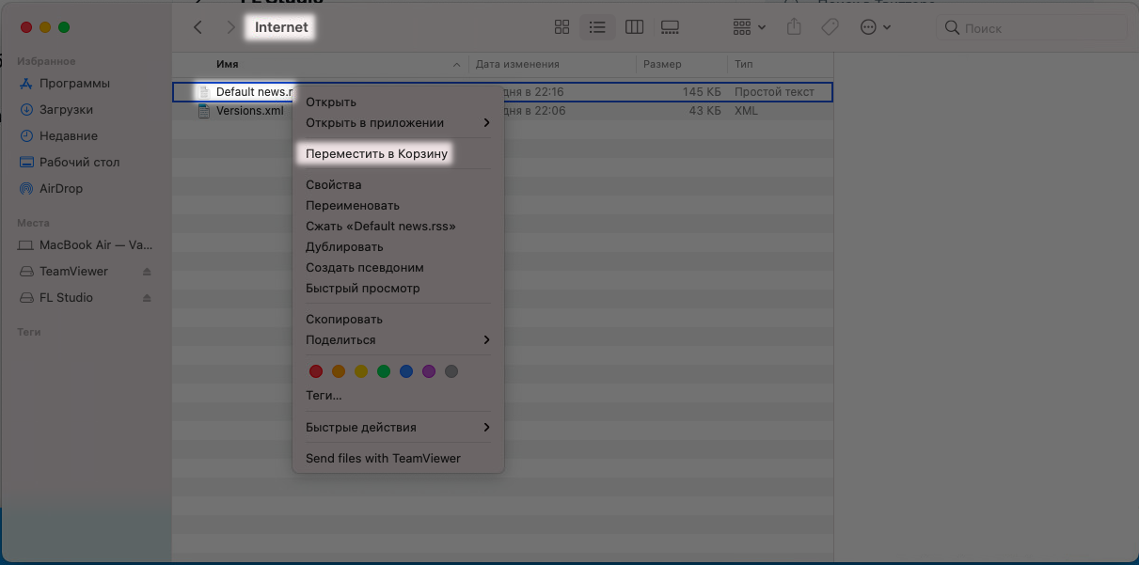Viewport: 1139px width, 565px height.
Task: Expand the Открыть в приложении submenu
Action: tap(399, 122)
